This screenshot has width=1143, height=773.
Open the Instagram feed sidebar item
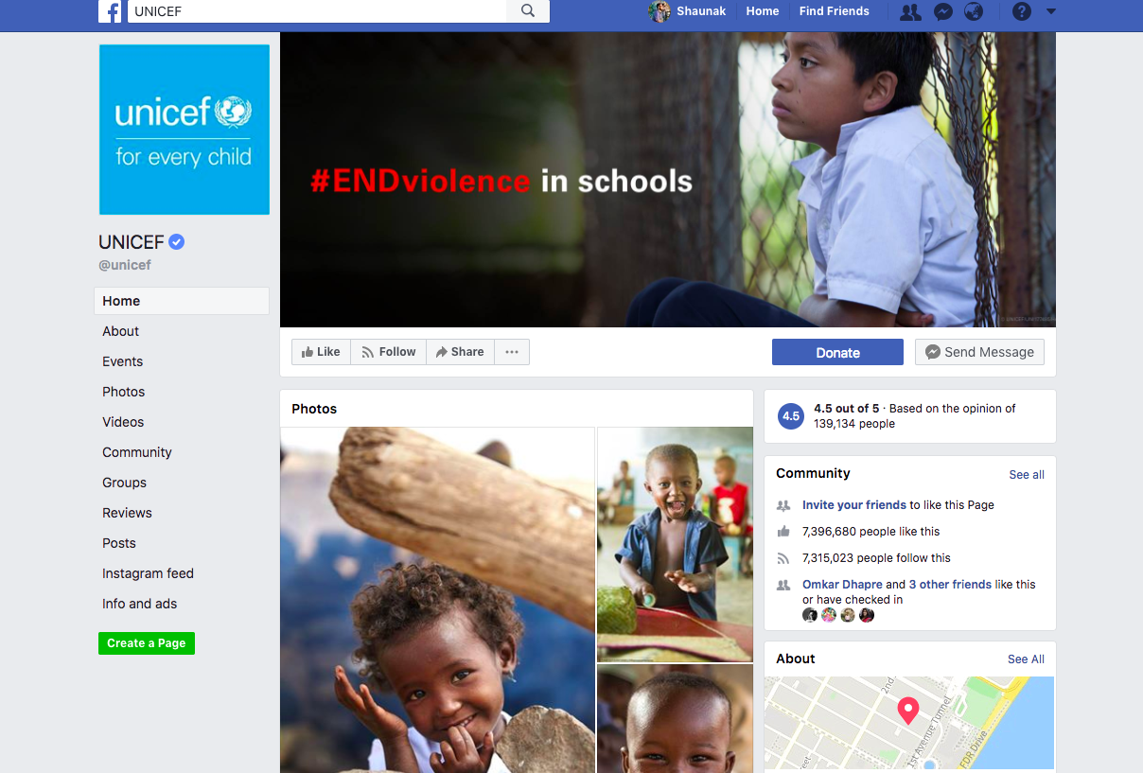coord(148,573)
